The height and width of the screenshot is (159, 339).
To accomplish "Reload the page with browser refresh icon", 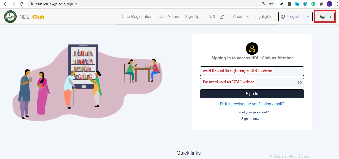I will coord(22,4).
